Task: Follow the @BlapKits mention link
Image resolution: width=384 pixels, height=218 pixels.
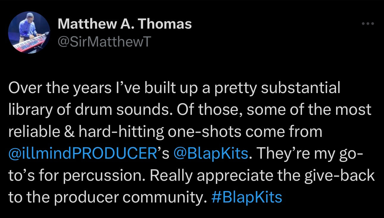Action: [210, 153]
